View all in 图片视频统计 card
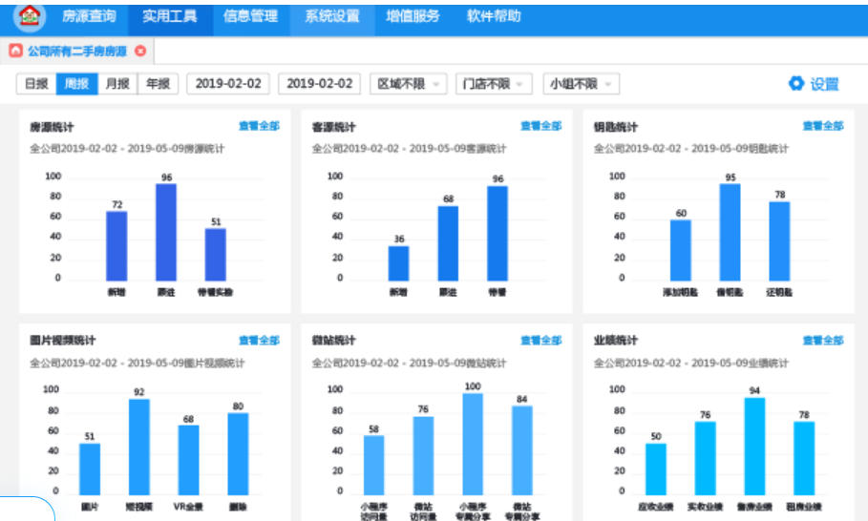Image resolution: width=868 pixels, height=521 pixels. pos(259,340)
